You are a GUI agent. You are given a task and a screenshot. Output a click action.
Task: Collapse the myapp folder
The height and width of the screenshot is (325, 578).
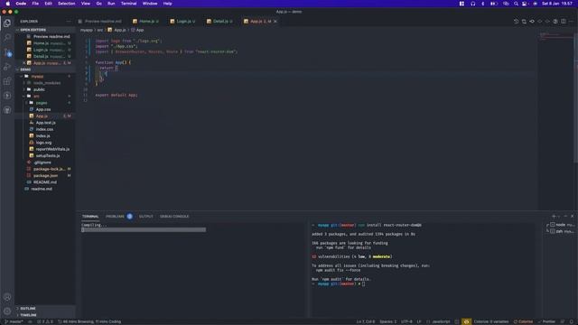(37, 76)
